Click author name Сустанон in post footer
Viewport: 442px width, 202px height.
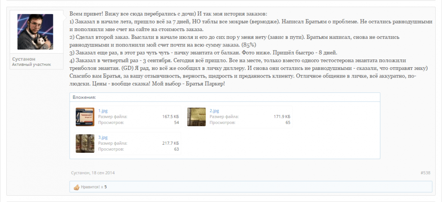click(x=80, y=173)
